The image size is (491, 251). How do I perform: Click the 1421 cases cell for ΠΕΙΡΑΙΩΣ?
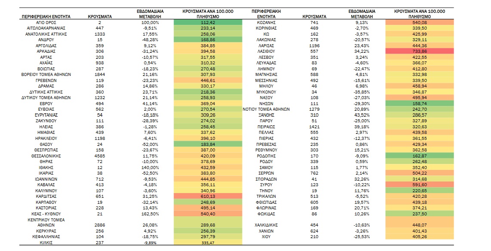pyautogui.click(x=314, y=127)
